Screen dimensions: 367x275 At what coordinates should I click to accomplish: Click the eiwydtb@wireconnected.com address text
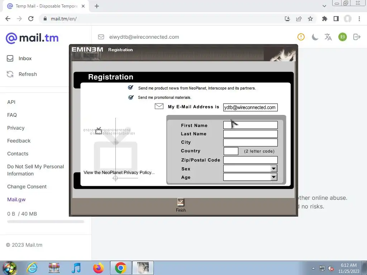pyautogui.click(x=144, y=37)
